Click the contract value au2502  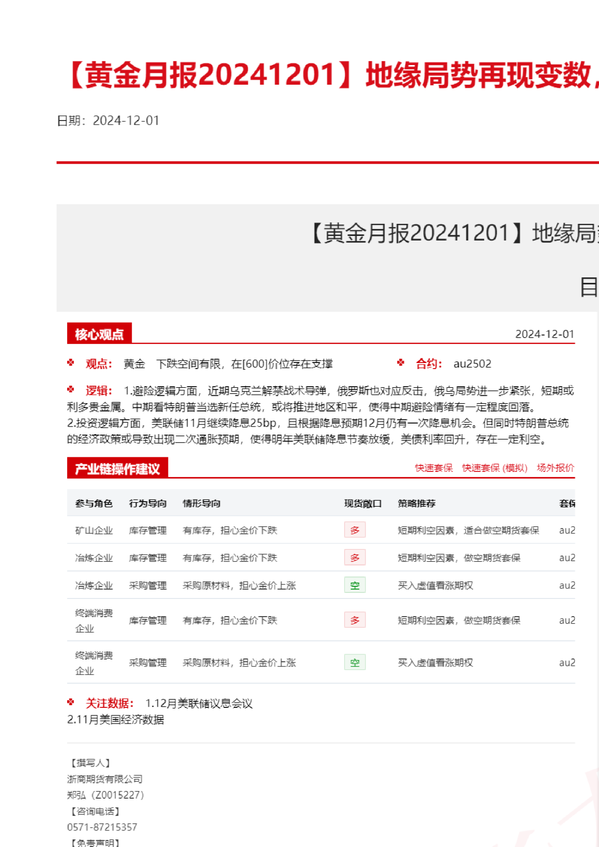click(472, 364)
